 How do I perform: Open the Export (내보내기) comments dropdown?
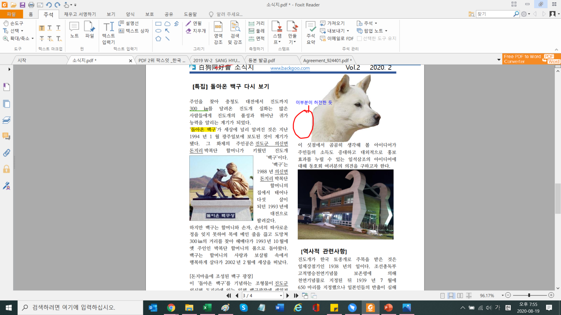click(347, 31)
